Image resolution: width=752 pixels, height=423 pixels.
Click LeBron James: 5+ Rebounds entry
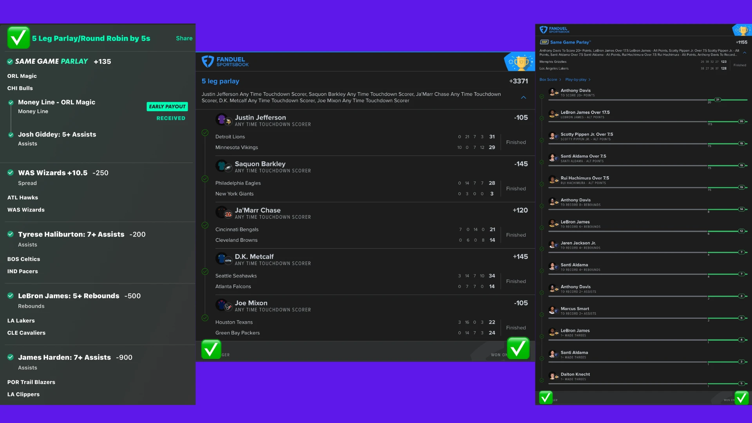point(69,296)
